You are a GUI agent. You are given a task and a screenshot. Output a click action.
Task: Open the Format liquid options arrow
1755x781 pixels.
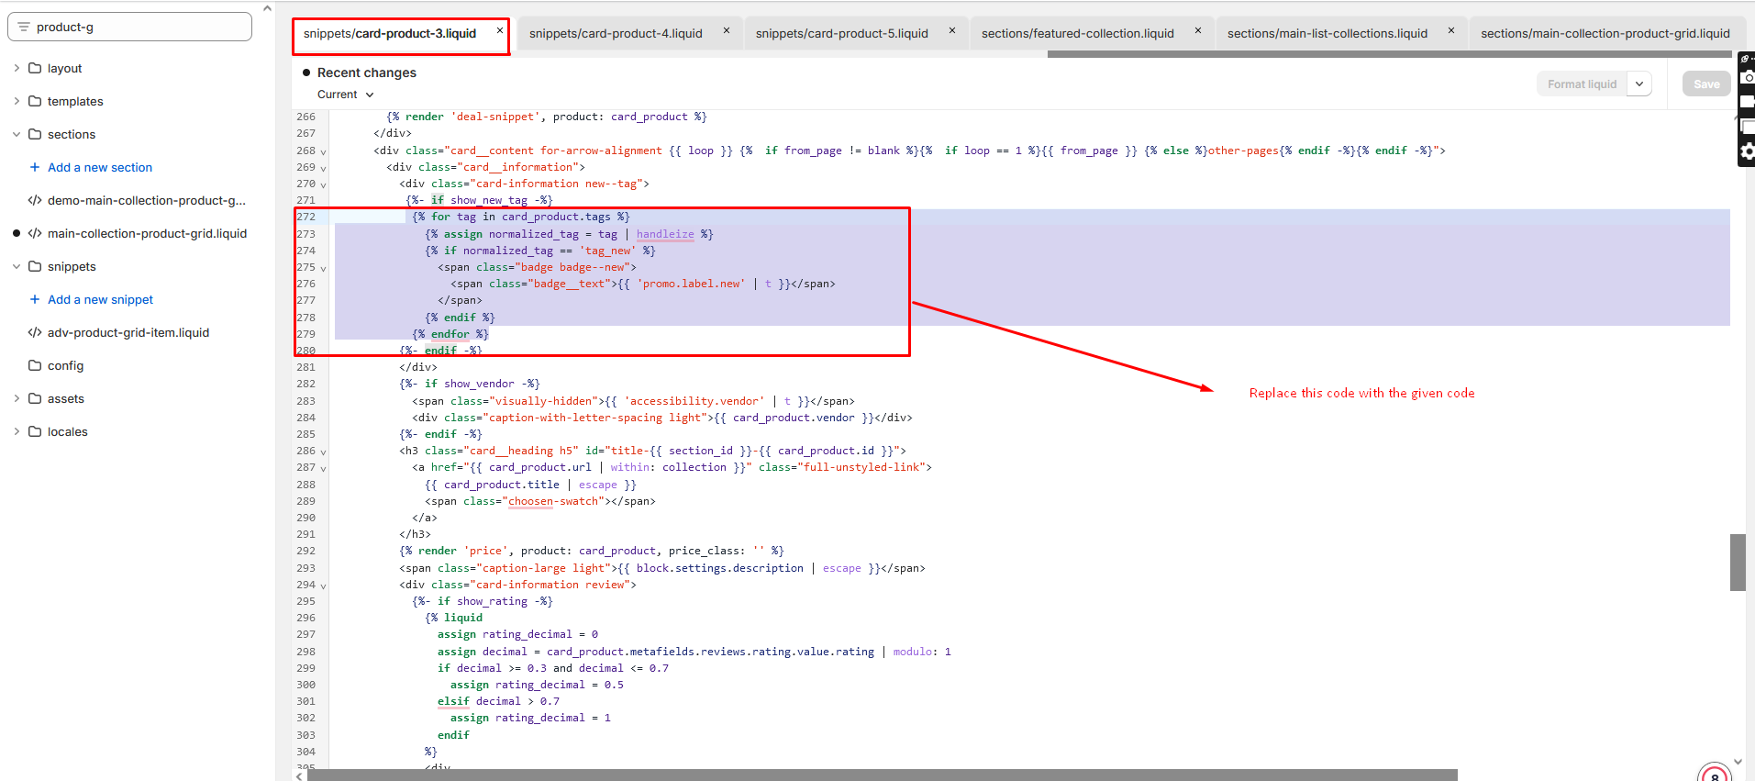point(1639,84)
